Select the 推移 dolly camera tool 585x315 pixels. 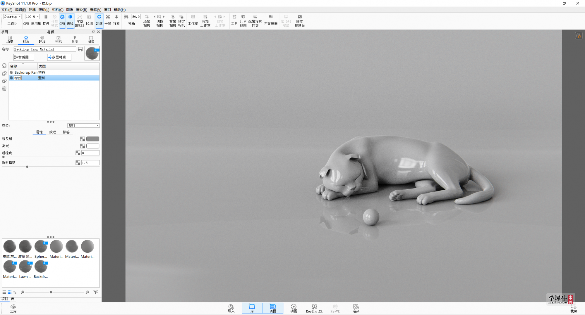tap(116, 20)
